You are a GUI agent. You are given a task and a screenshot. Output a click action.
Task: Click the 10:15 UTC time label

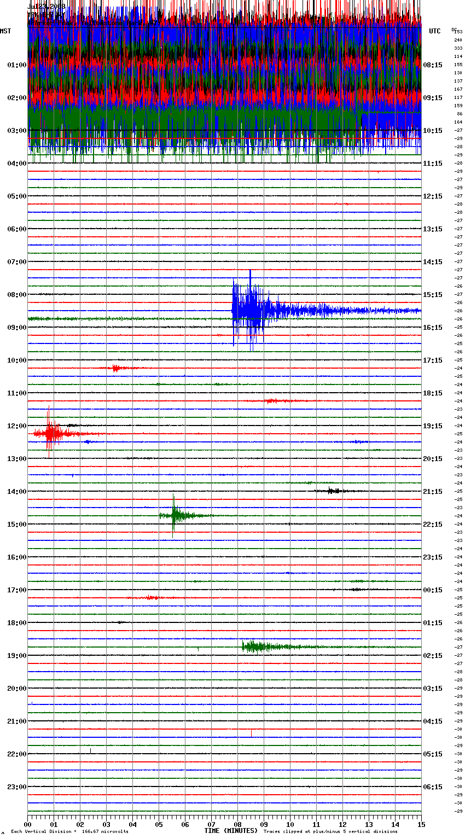pos(433,131)
